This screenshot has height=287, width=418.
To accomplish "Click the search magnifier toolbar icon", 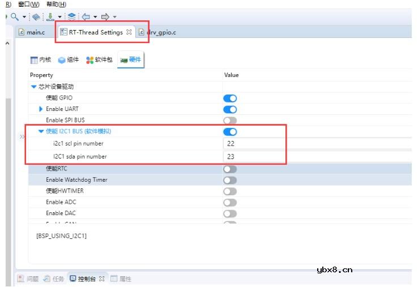I will pos(15,17).
